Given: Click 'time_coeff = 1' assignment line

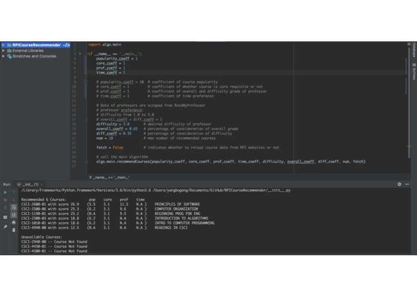Looking at the screenshot, I should click(x=110, y=73).
